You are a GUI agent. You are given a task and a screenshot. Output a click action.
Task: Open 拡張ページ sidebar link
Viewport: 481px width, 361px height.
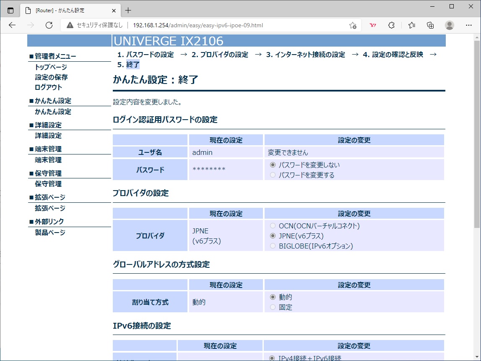[x=50, y=208]
